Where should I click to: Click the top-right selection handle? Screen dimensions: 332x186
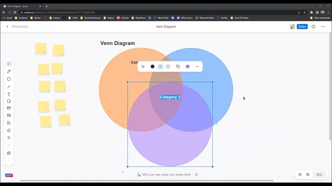213,82
